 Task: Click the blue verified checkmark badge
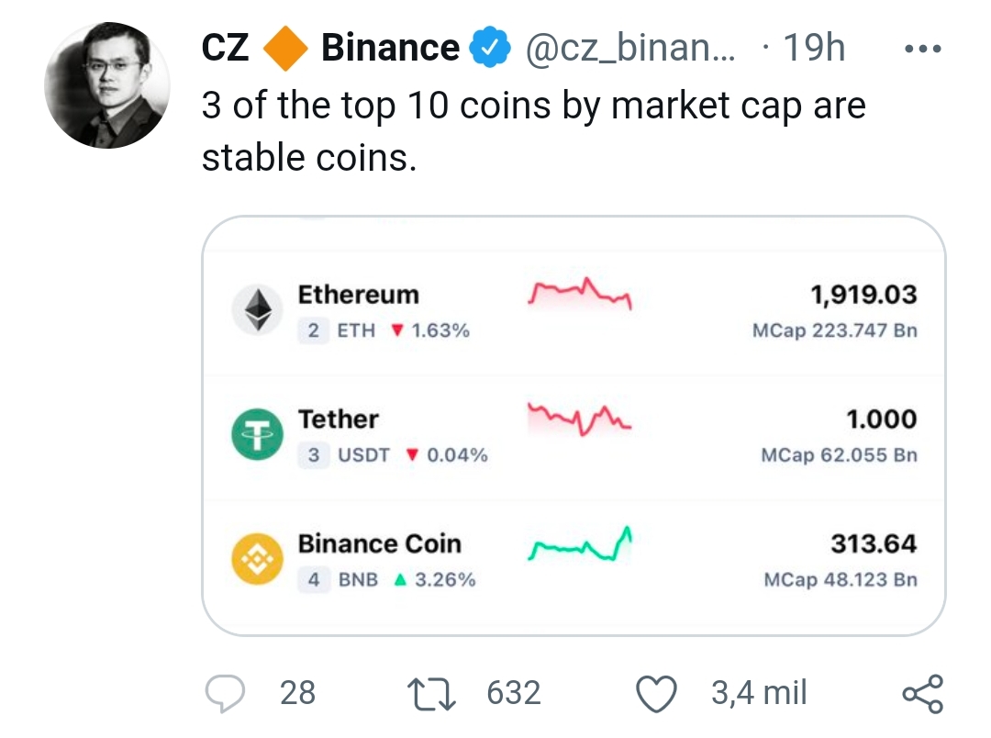point(489,48)
